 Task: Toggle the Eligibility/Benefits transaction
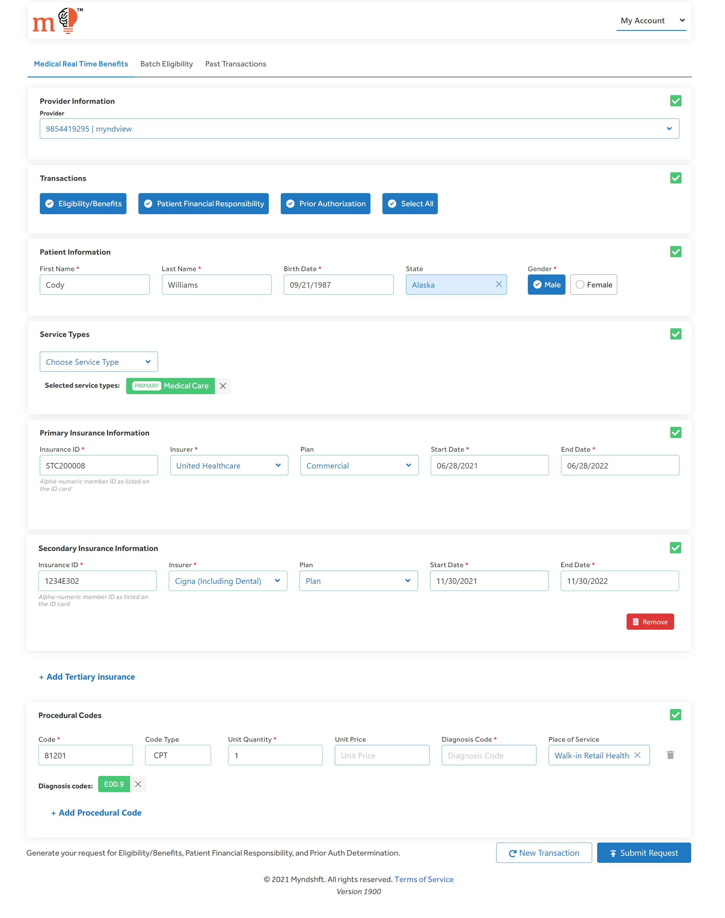coord(83,203)
